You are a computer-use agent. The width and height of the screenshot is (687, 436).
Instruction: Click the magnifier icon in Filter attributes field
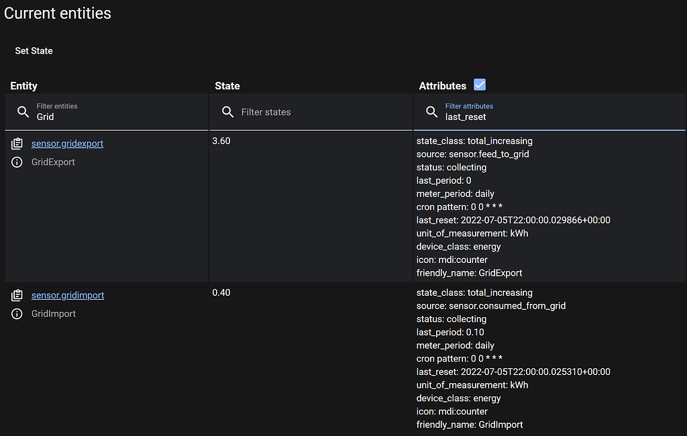(433, 111)
